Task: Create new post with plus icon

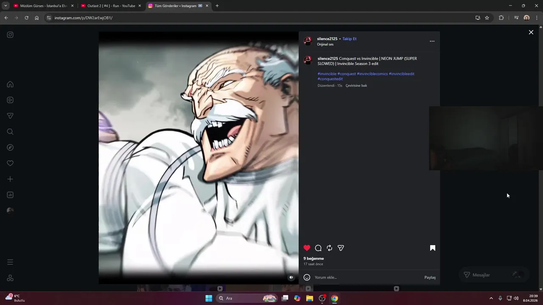Action: (10, 179)
